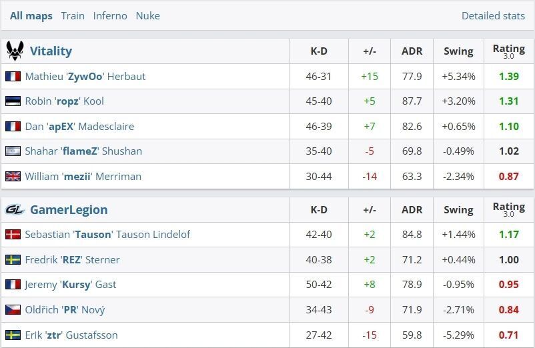Click the French flag beside ZywOo
The height and width of the screenshot is (348, 535).
tap(13, 77)
